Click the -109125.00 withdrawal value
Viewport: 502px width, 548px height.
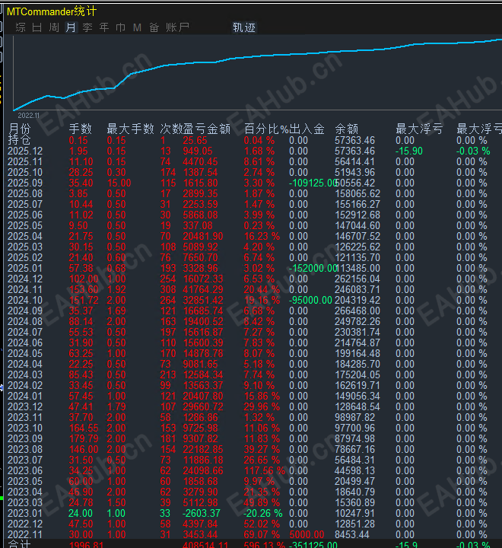(313, 183)
